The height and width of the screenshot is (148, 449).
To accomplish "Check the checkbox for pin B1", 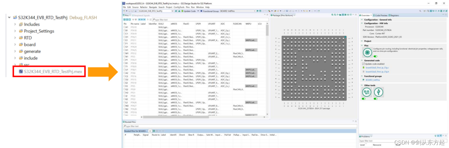I will click(125, 30).
